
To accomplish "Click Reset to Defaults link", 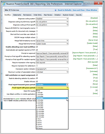I will coord(64,10).
